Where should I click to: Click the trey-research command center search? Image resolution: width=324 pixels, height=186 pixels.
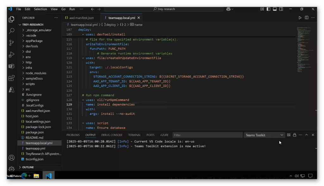point(164,9)
